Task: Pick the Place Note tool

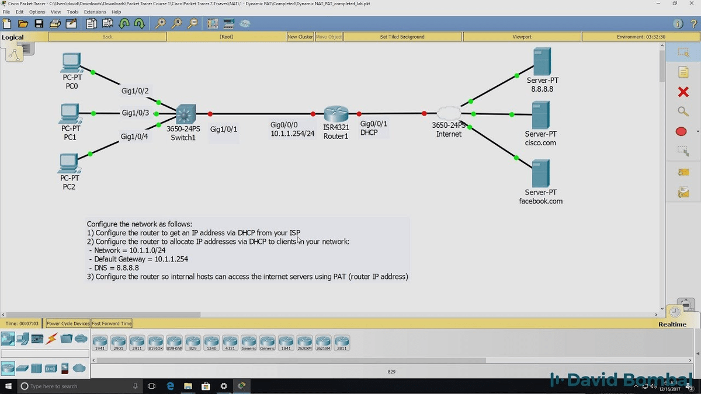Action: point(683,72)
